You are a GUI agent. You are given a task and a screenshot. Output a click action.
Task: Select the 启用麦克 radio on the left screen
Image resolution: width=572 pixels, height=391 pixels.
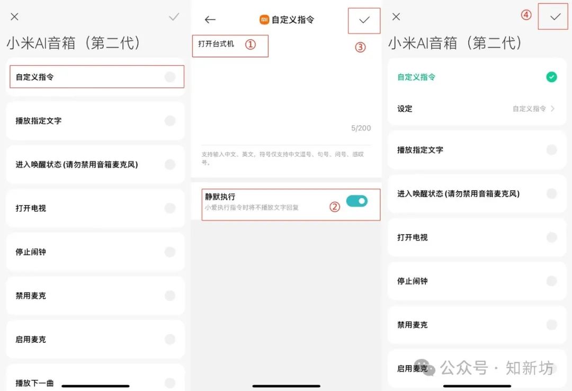[170, 340]
